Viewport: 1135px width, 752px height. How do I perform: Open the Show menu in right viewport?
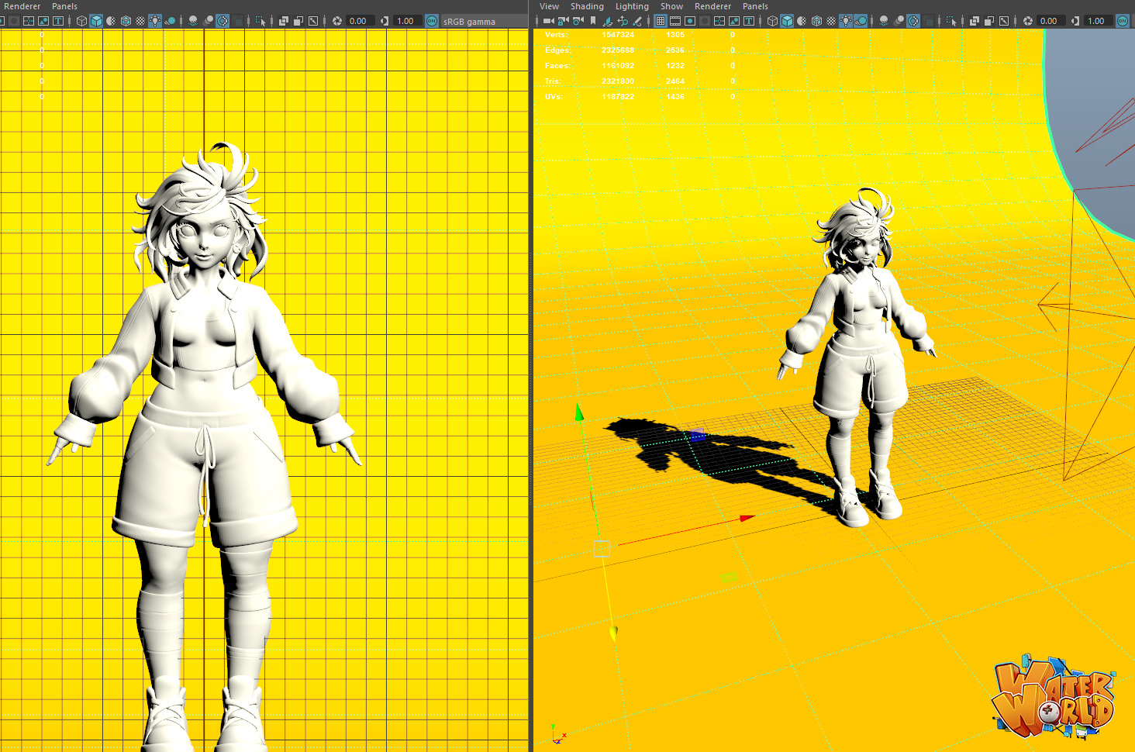(671, 6)
